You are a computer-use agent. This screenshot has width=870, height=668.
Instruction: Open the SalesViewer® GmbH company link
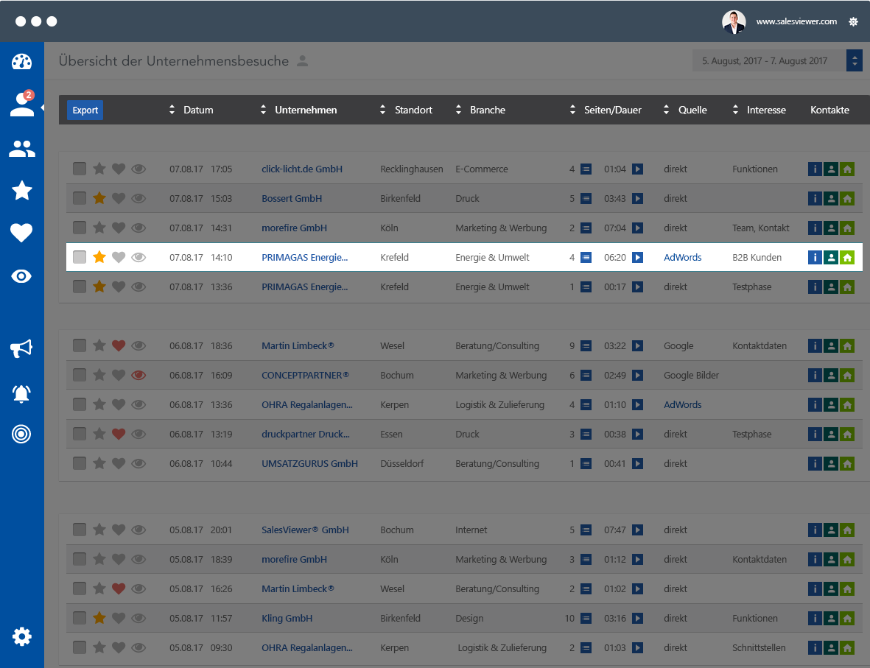[x=305, y=530]
